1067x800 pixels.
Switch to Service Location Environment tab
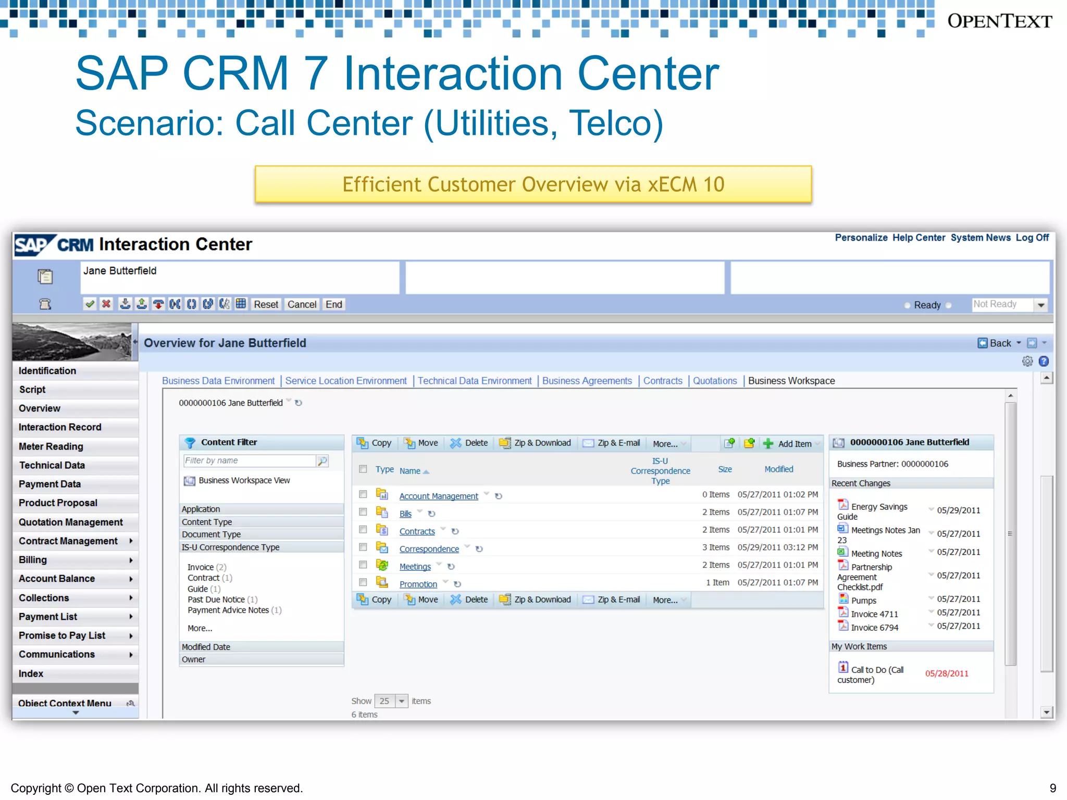coord(346,381)
